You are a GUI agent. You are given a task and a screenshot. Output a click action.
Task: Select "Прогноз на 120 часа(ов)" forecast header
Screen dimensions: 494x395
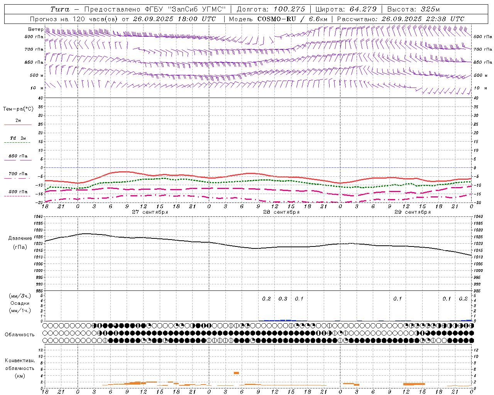click(x=74, y=19)
